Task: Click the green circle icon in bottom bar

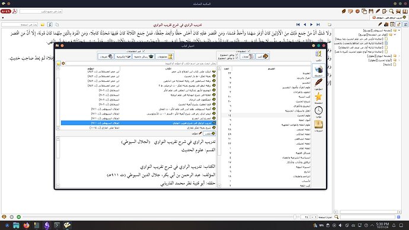Action: [19, 217]
